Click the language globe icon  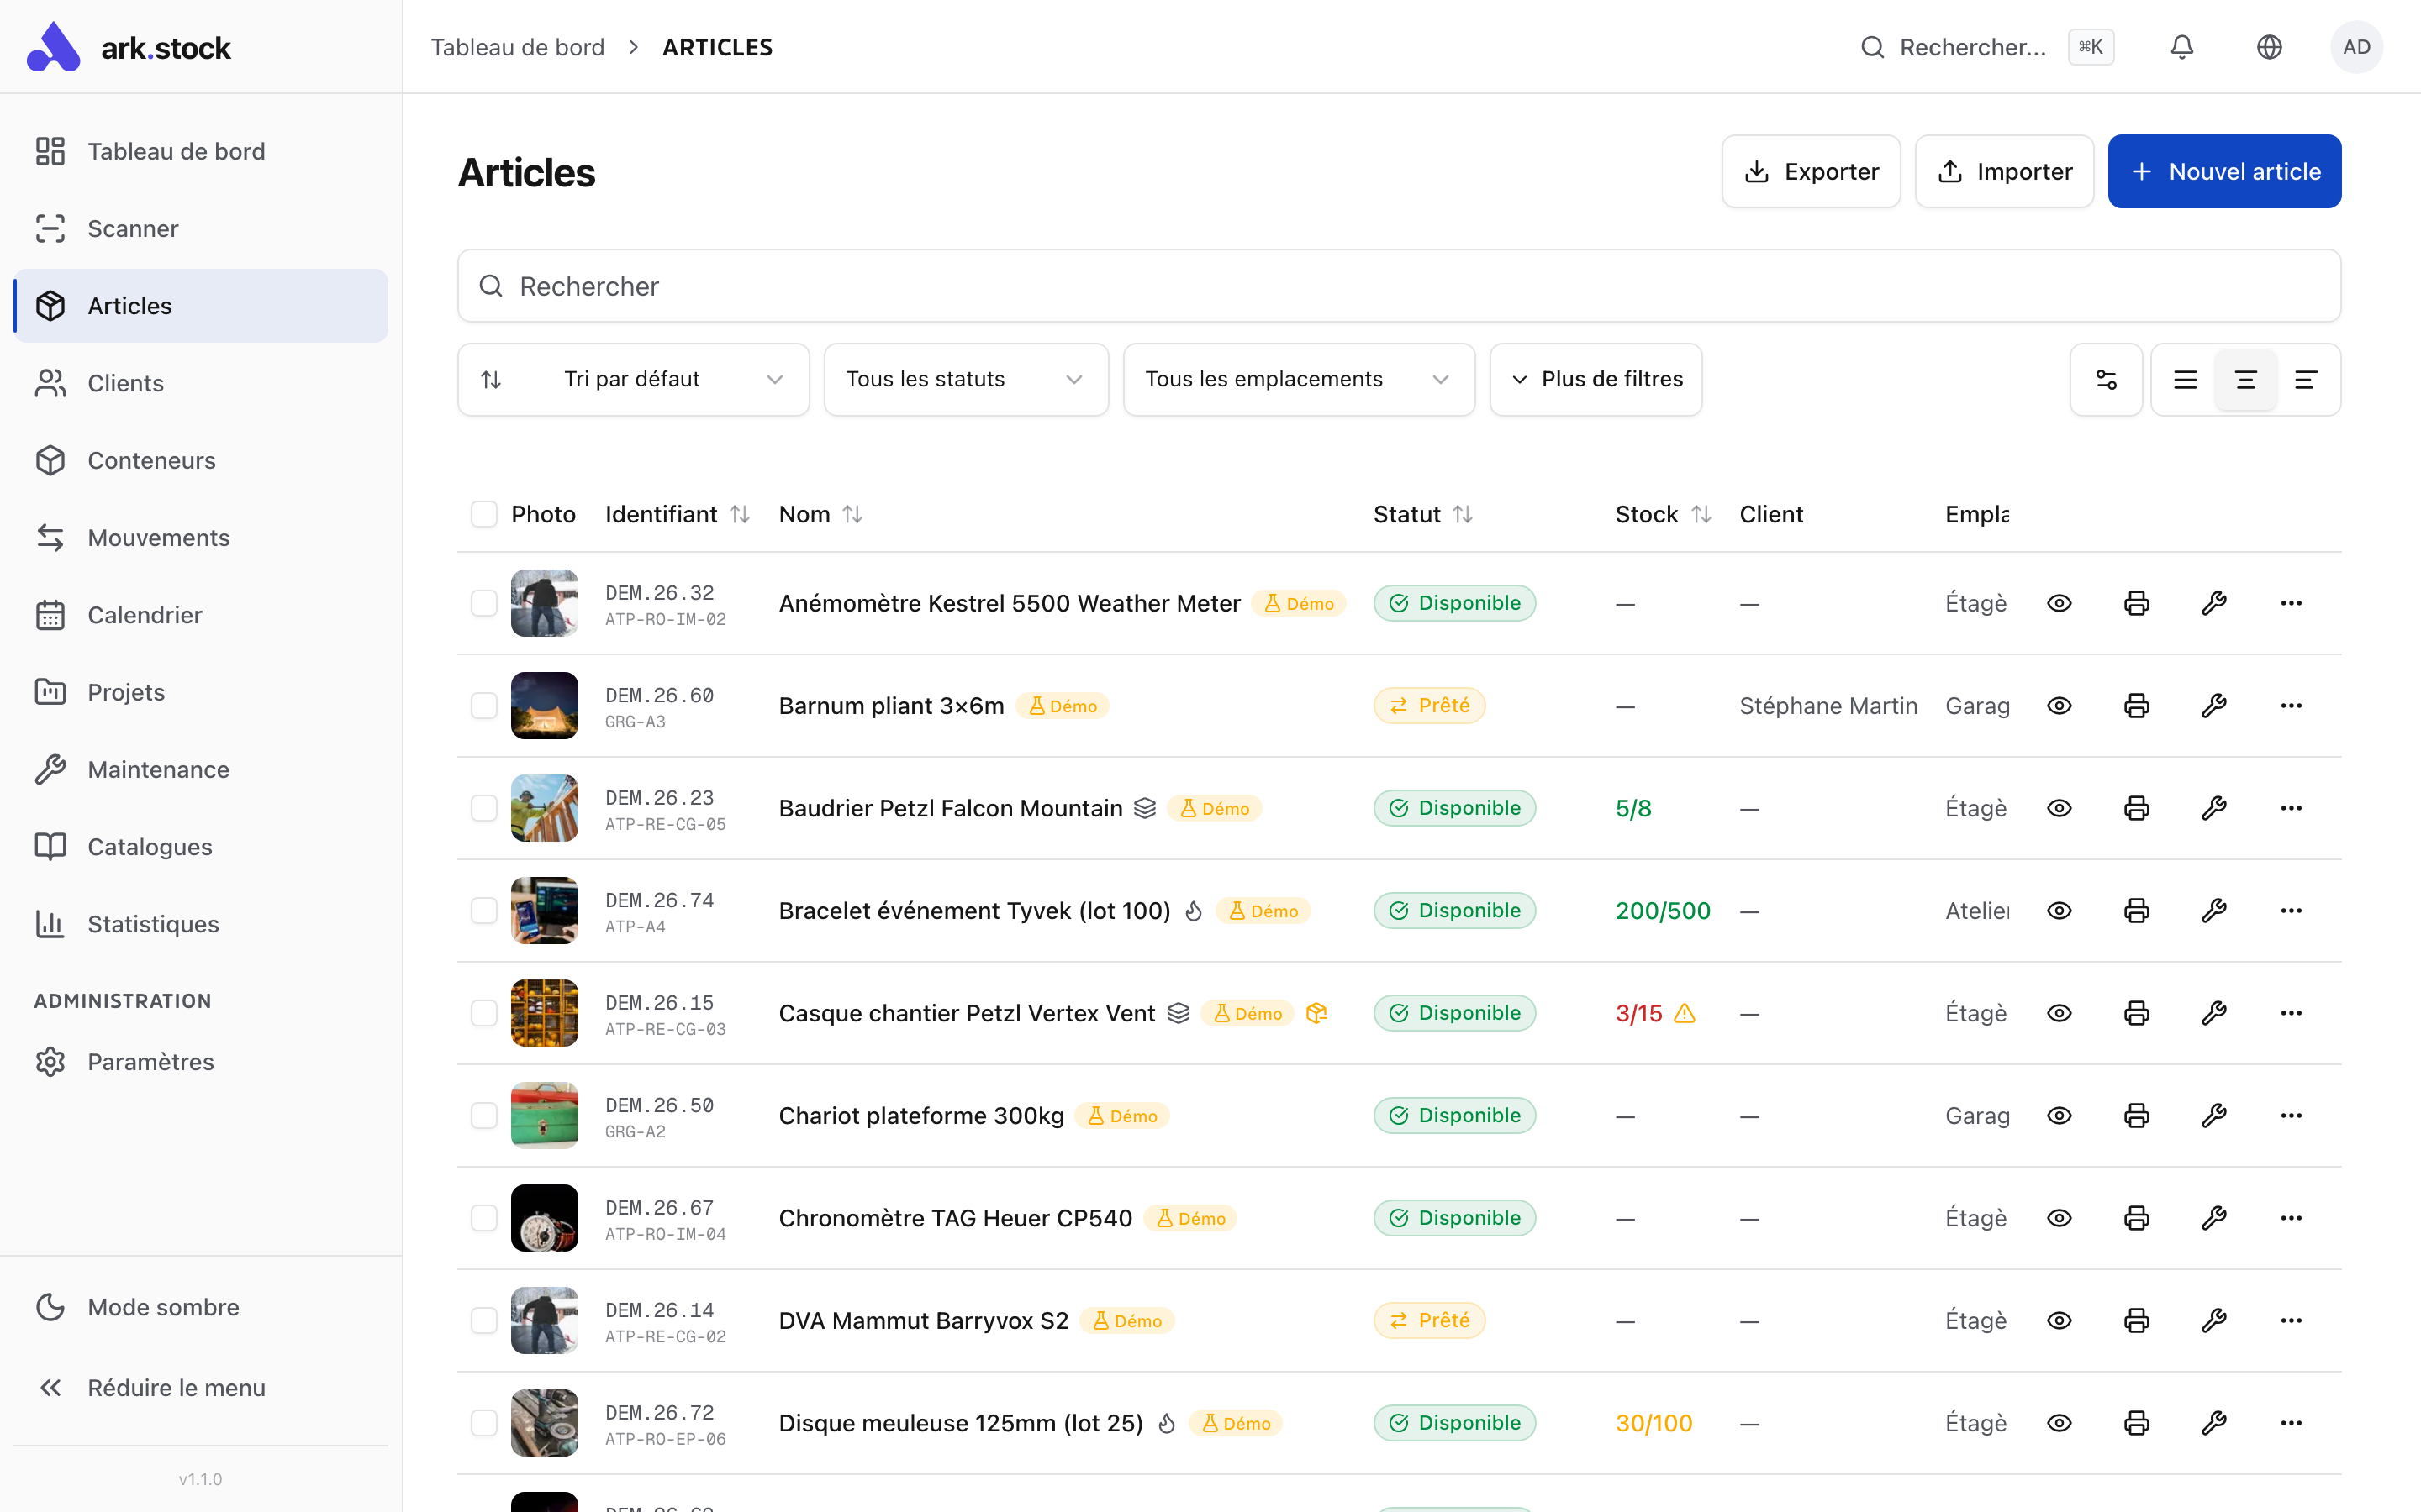pyautogui.click(x=2269, y=47)
